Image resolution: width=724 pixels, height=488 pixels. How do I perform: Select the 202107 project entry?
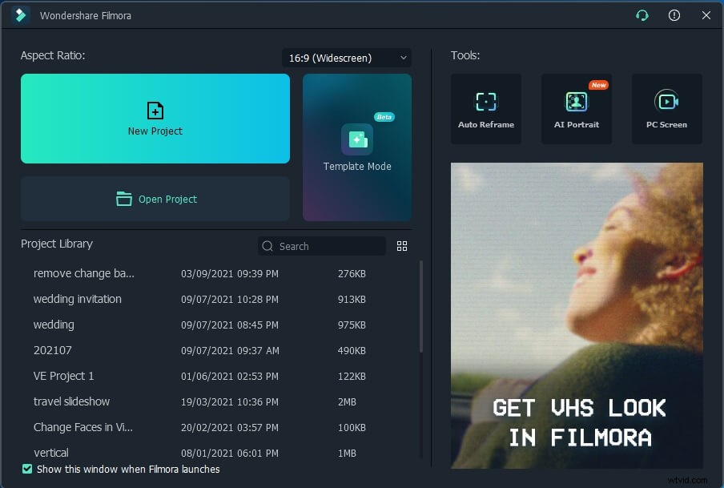pyautogui.click(x=54, y=350)
